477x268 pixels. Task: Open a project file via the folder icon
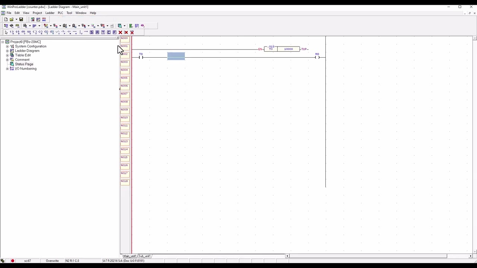pyautogui.click(x=12, y=19)
